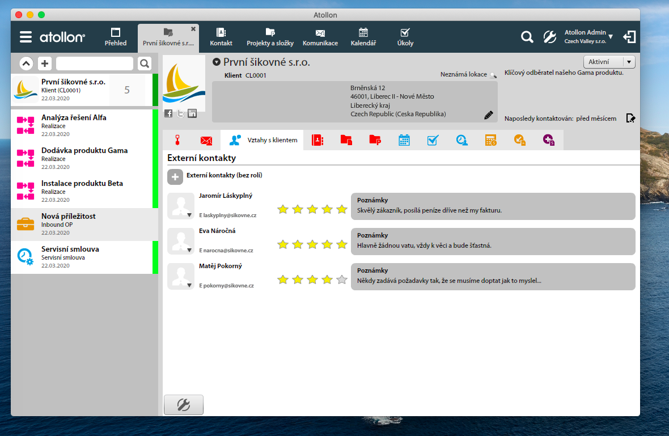
Task: Open the red envelope communication tab
Action: coord(206,140)
